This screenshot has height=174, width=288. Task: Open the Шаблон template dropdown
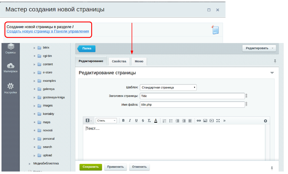(x=168, y=87)
